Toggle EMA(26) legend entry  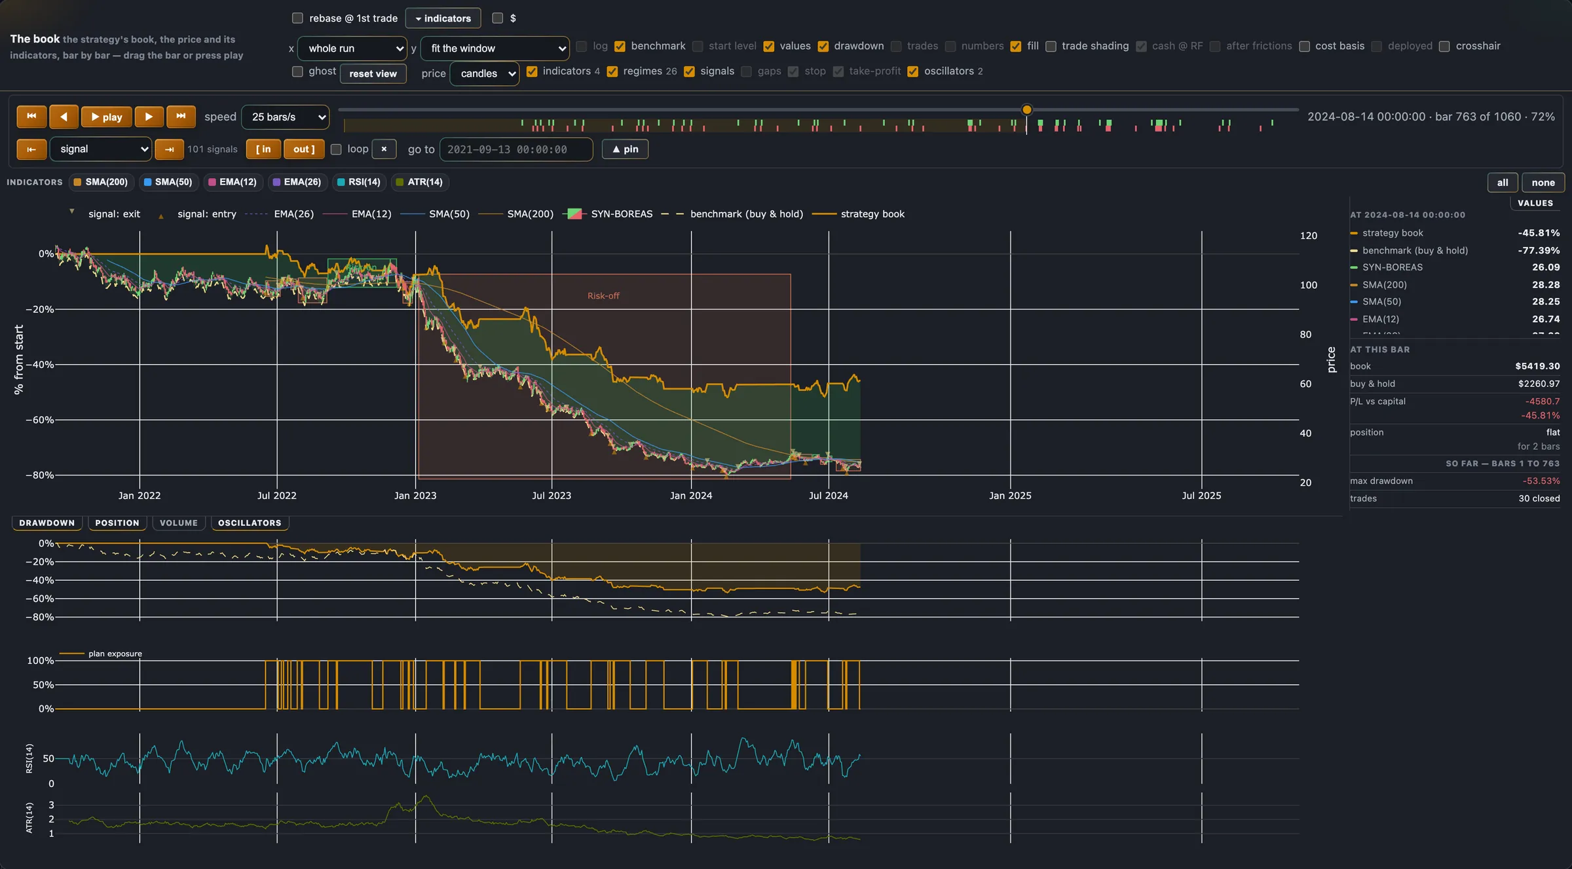tap(280, 214)
